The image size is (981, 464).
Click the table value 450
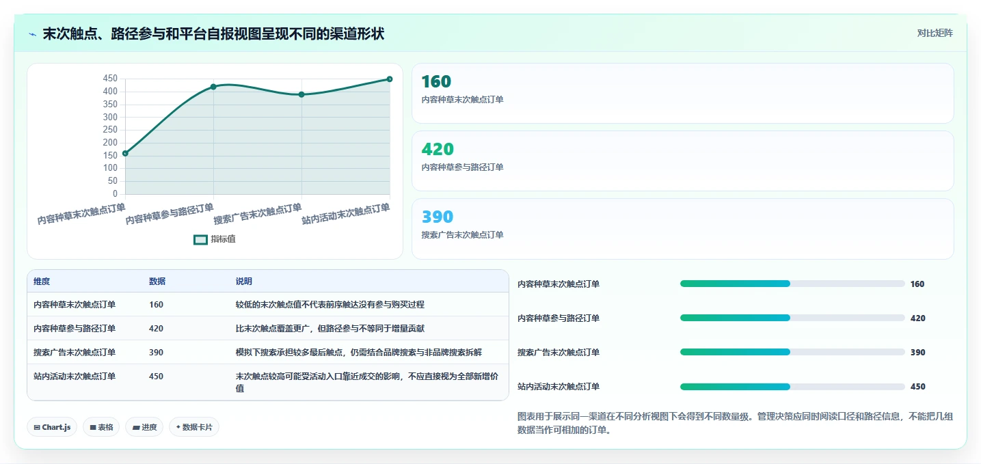pyautogui.click(x=157, y=377)
